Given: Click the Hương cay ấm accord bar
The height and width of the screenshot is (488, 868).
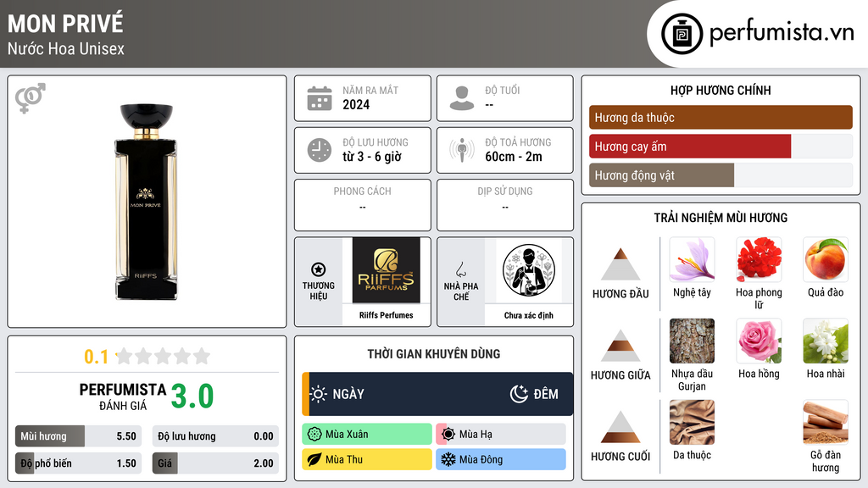Looking at the screenshot, I should click(721, 147).
